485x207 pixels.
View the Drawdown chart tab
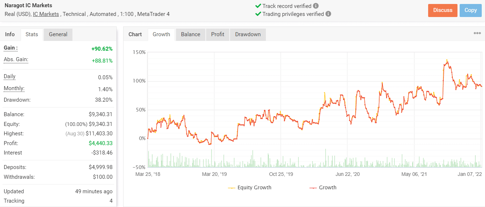pos(248,34)
